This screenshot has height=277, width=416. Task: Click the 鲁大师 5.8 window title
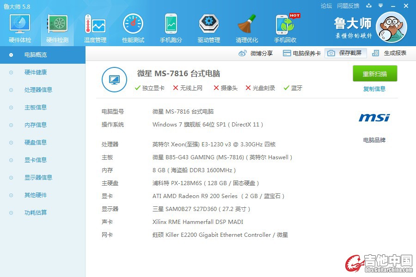(17, 6)
